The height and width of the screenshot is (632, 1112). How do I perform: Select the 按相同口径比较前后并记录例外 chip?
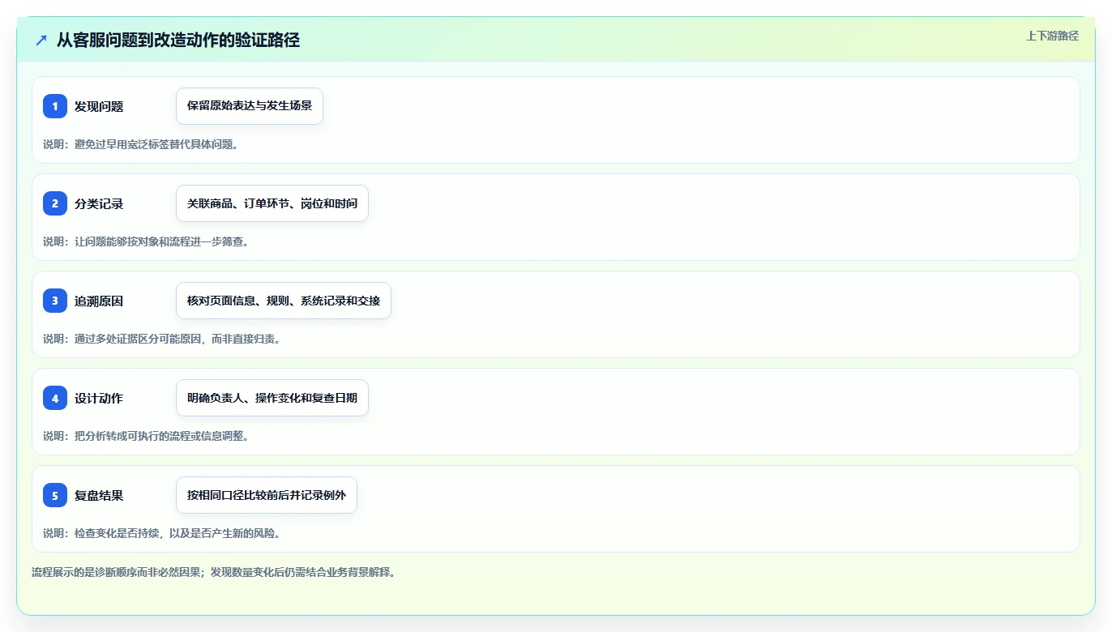(267, 495)
